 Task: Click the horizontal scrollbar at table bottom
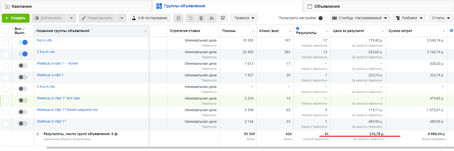(x=227, y=148)
